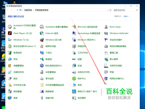Image resolution: width=145 pixels, height=109 pixels.
Task: Open RemoteApp 和桌面连接 icon
Action: tap(74, 33)
